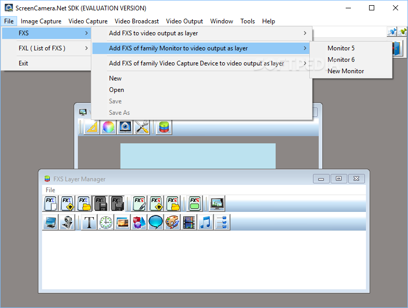Choose Exit from the File menu

tap(46, 63)
